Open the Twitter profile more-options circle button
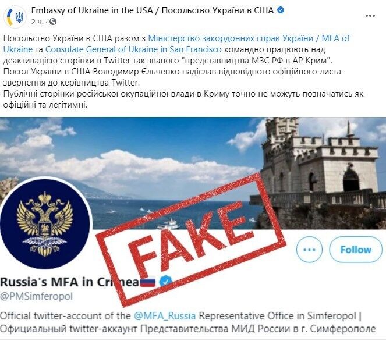386x341 pixels. [309, 250]
